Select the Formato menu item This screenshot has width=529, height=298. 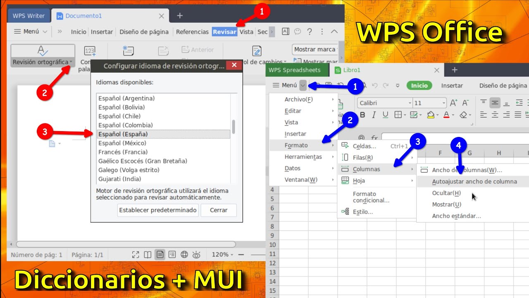pos(303,145)
